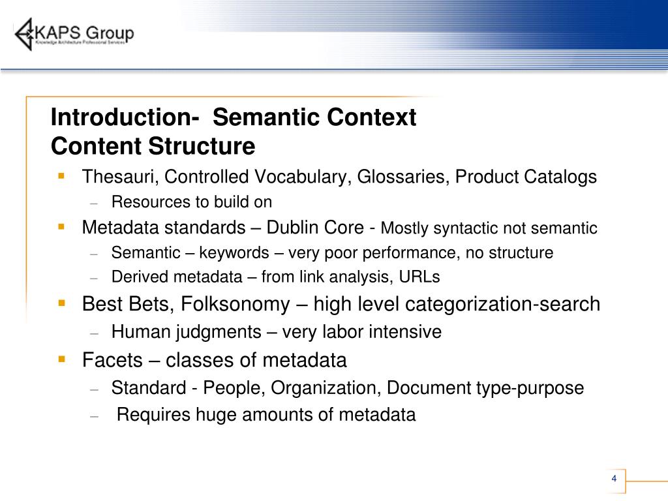Click the orange bullet beside 'Thesauri, Controlled Vocabulary'
The width and height of the screenshot is (668, 501).
pyautogui.click(x=62, y=175)
